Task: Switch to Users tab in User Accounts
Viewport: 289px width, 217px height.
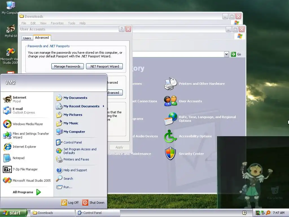Action: [x=27, y=38]
